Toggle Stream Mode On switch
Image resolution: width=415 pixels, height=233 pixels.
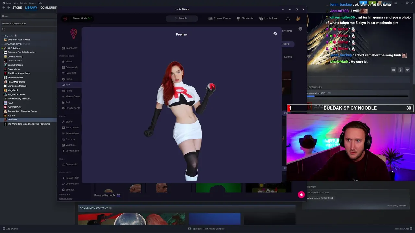click(x=81, y=18)
